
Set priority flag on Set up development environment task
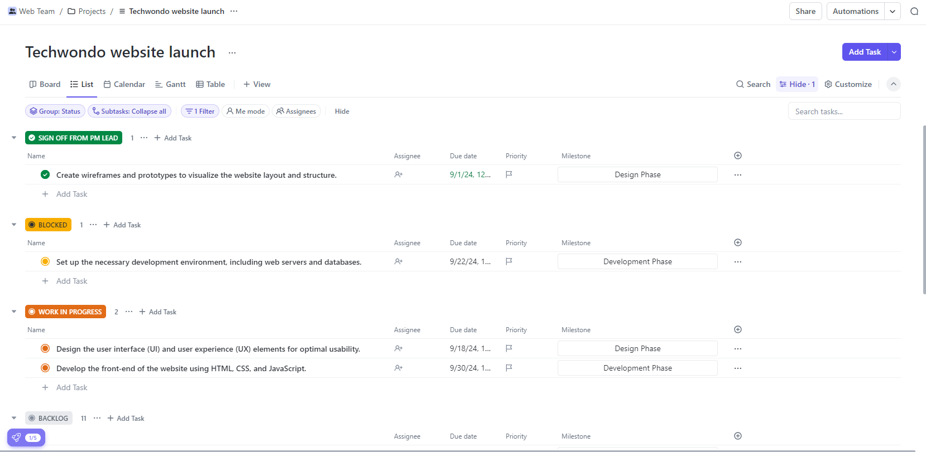[x=509, y=261]
